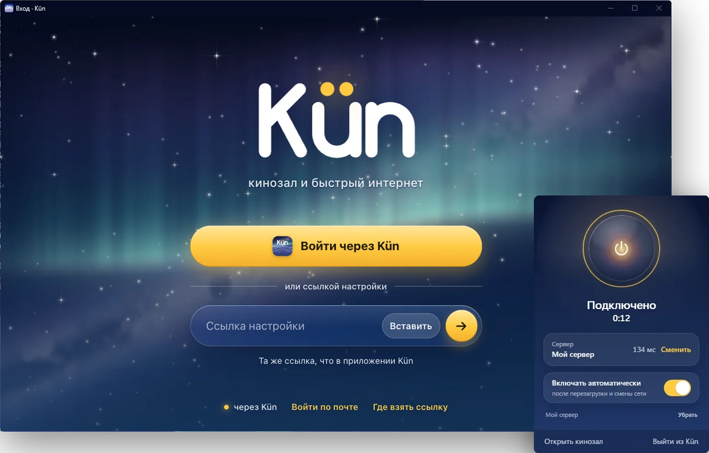Viewport: 709px width, 453px height.
Task: Click 'Мой сервер' name in the server card
Action: 573,354
